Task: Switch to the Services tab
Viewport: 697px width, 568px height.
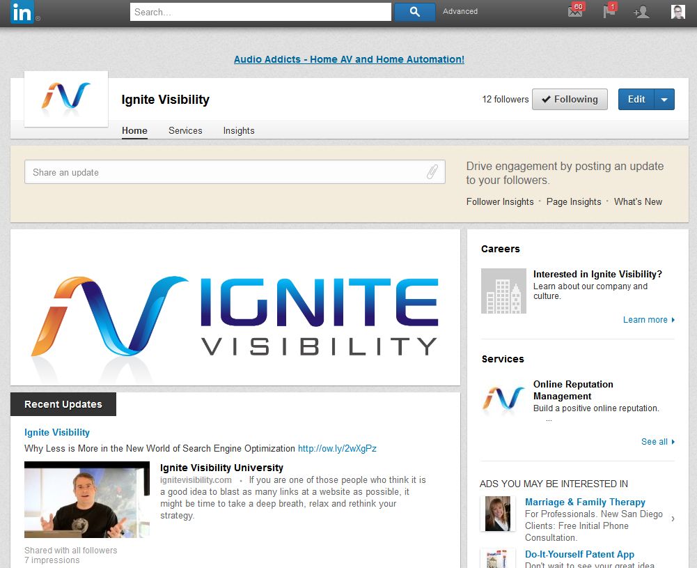Action: tap(185, 131)
